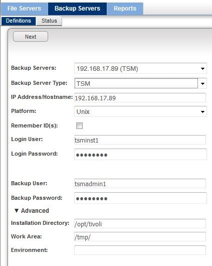The image size is (212, 266).
Task: Select the Backup Servers tab
Action: click(78, 9)
